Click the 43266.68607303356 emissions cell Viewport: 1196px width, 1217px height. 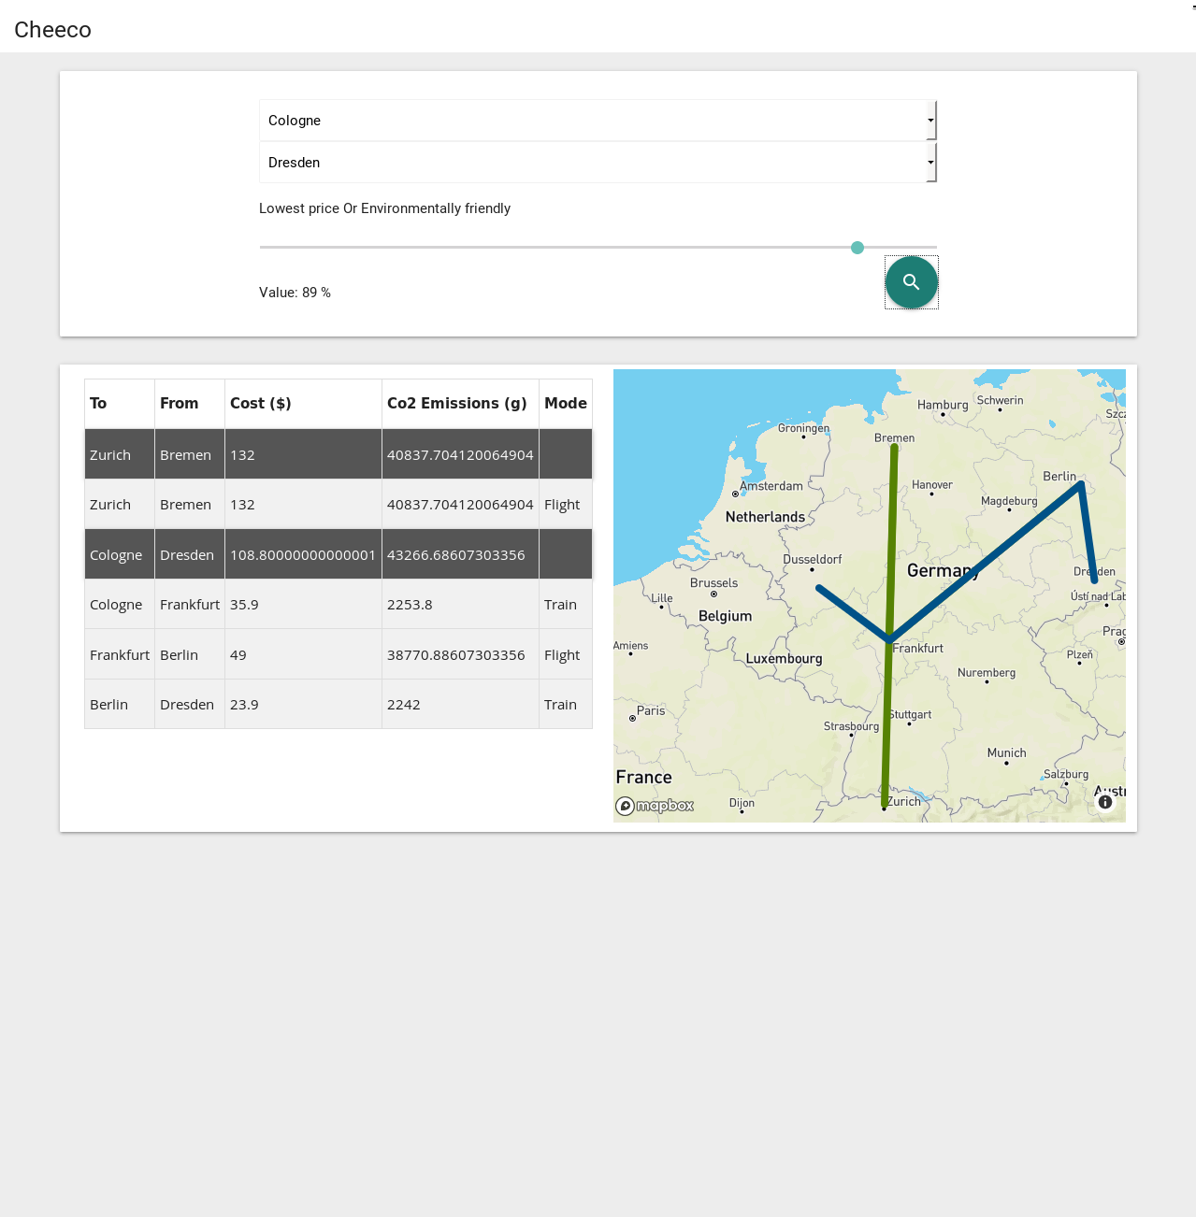tap(460, 554)
